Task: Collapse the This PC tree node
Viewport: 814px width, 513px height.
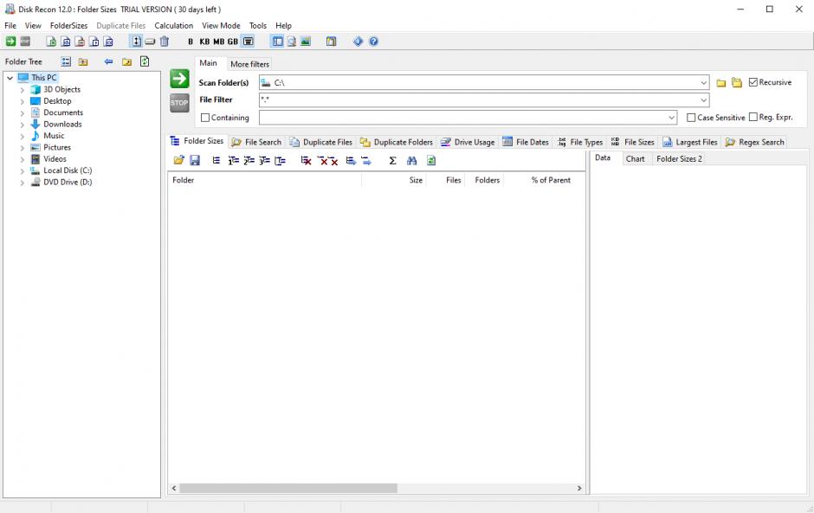Action: [x=10, y=78]
